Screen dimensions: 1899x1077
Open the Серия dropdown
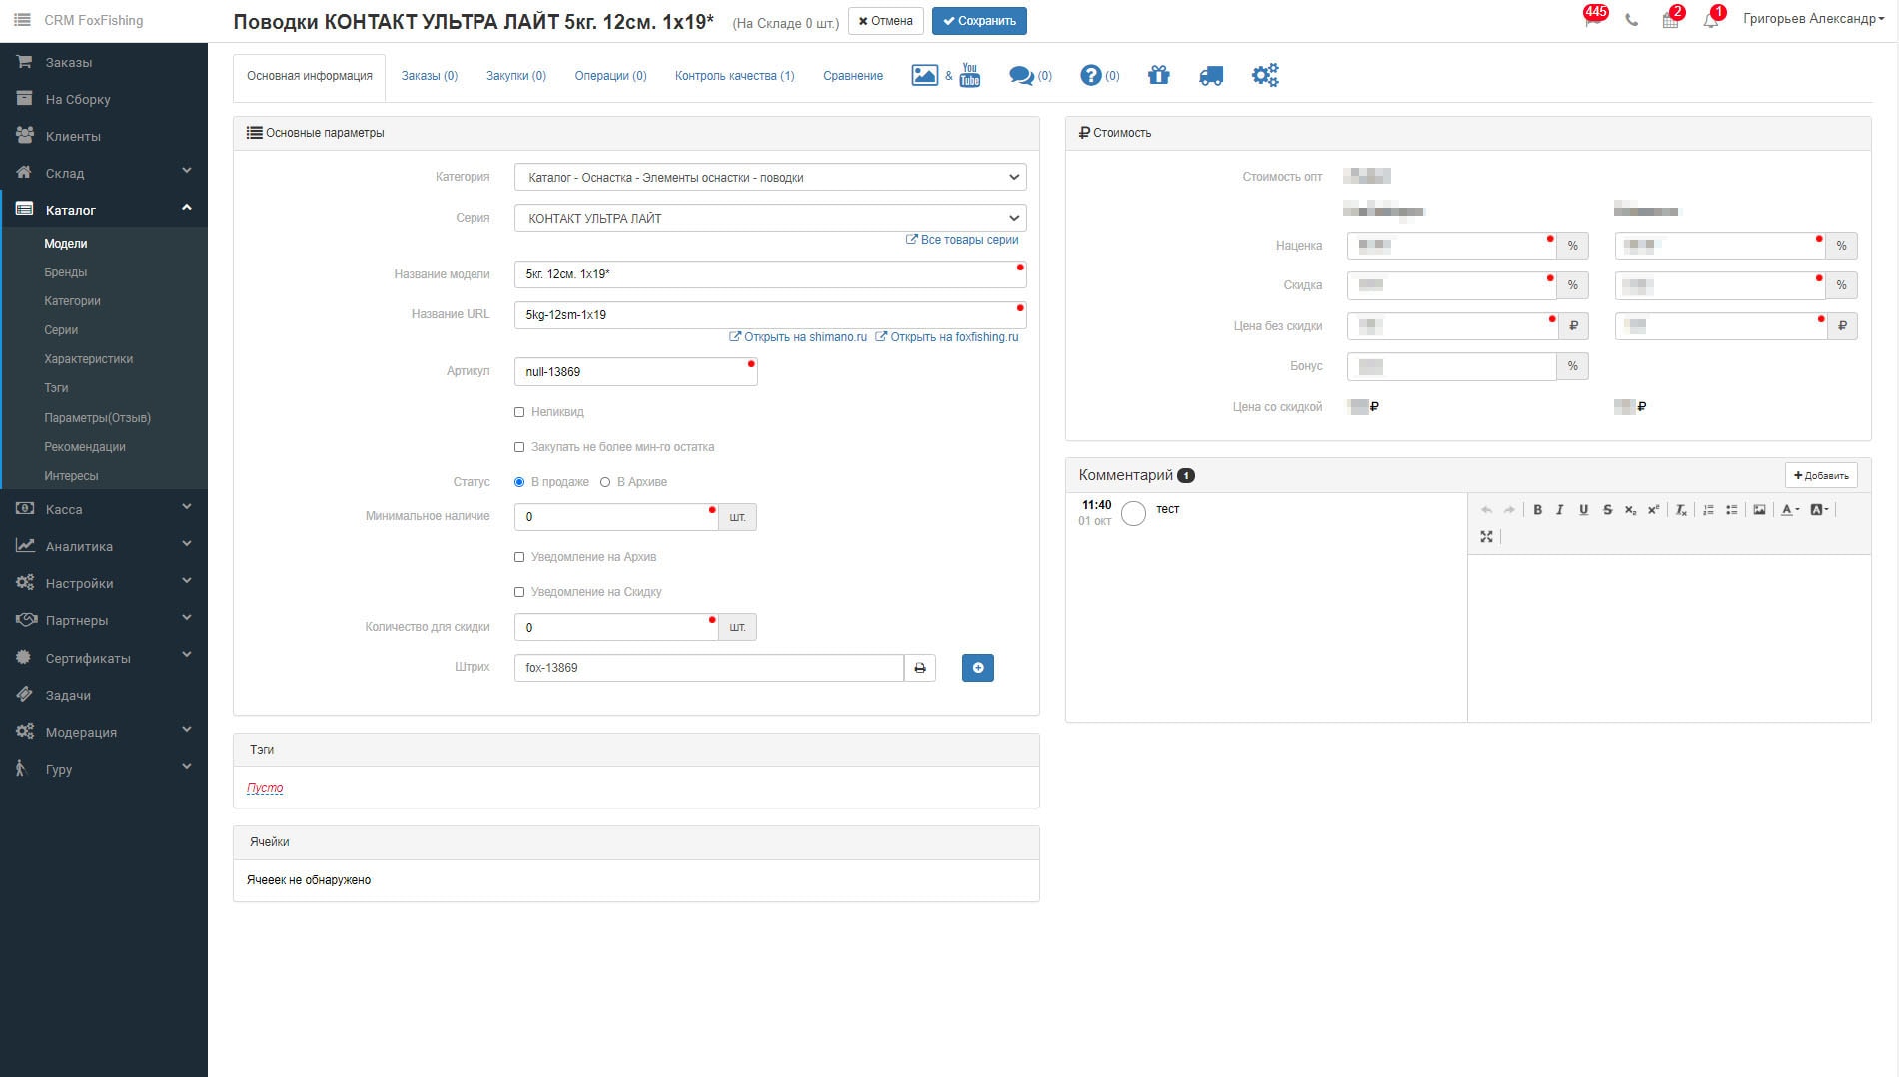[x=770, y=218]
